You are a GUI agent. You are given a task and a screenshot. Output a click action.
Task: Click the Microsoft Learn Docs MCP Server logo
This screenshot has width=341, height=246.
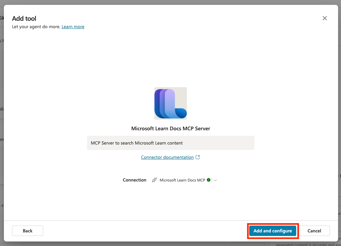(x=170, y=103)
